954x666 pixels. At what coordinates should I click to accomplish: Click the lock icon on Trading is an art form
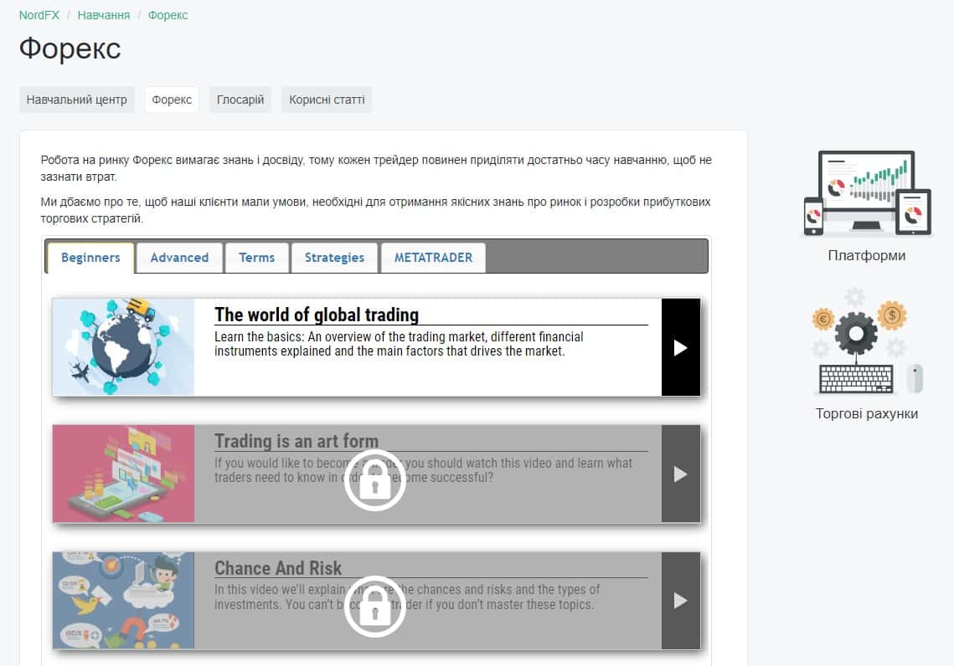(374, 480)
